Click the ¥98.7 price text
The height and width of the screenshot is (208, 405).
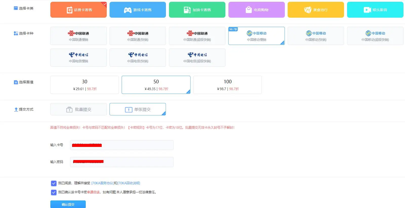(x=222, y=89)
